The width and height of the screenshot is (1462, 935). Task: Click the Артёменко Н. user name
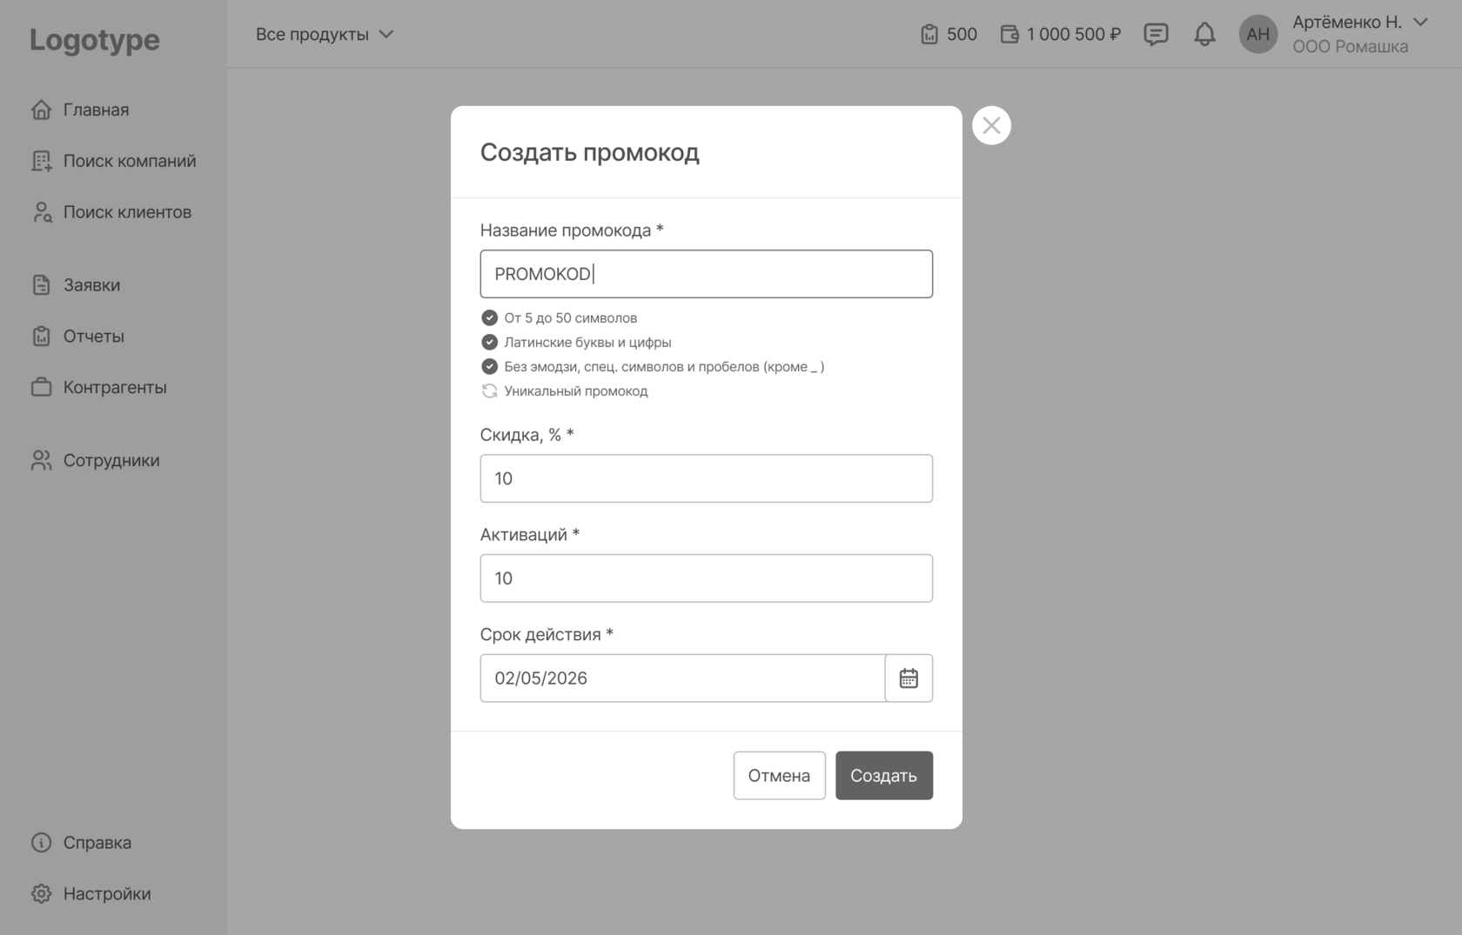(1347, 22)
